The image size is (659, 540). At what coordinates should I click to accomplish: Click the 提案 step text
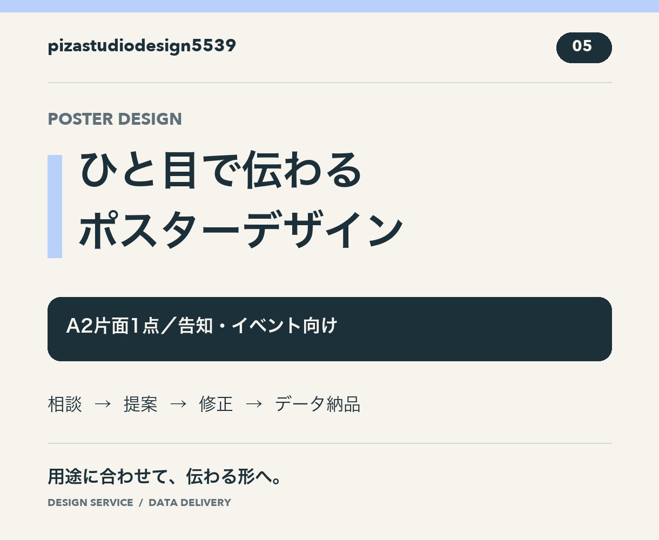coord(140,404)
